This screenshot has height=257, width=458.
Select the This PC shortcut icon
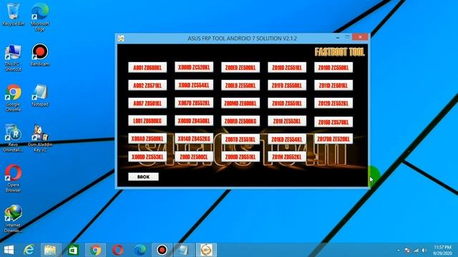(13, 58)
